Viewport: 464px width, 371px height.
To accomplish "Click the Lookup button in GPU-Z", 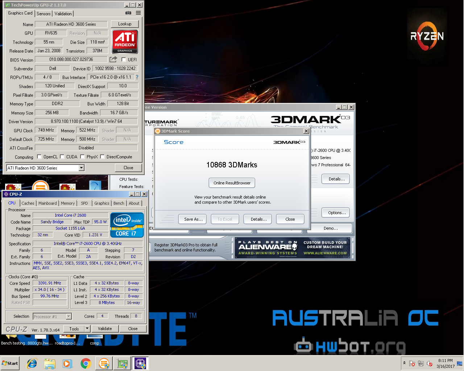I will (125, 24).
